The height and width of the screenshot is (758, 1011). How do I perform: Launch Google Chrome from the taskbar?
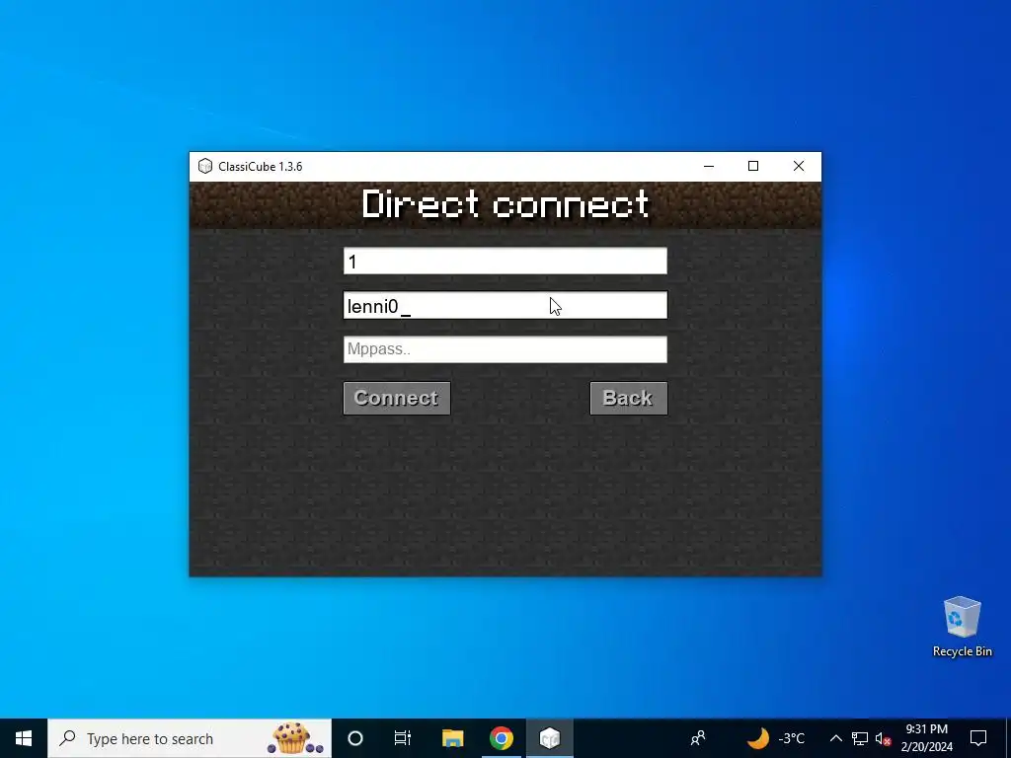501,738
